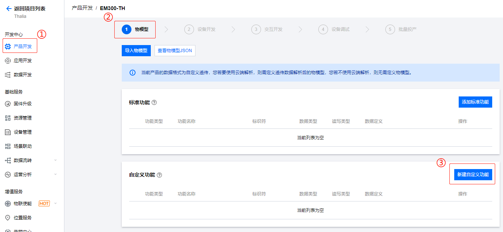Click the 场景联动 icon in sidebar
This screenshot has width=503, height=232.
point(8,146)
